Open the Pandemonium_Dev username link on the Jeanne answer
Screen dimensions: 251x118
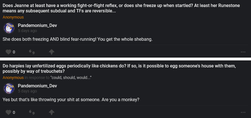(37, 26)
